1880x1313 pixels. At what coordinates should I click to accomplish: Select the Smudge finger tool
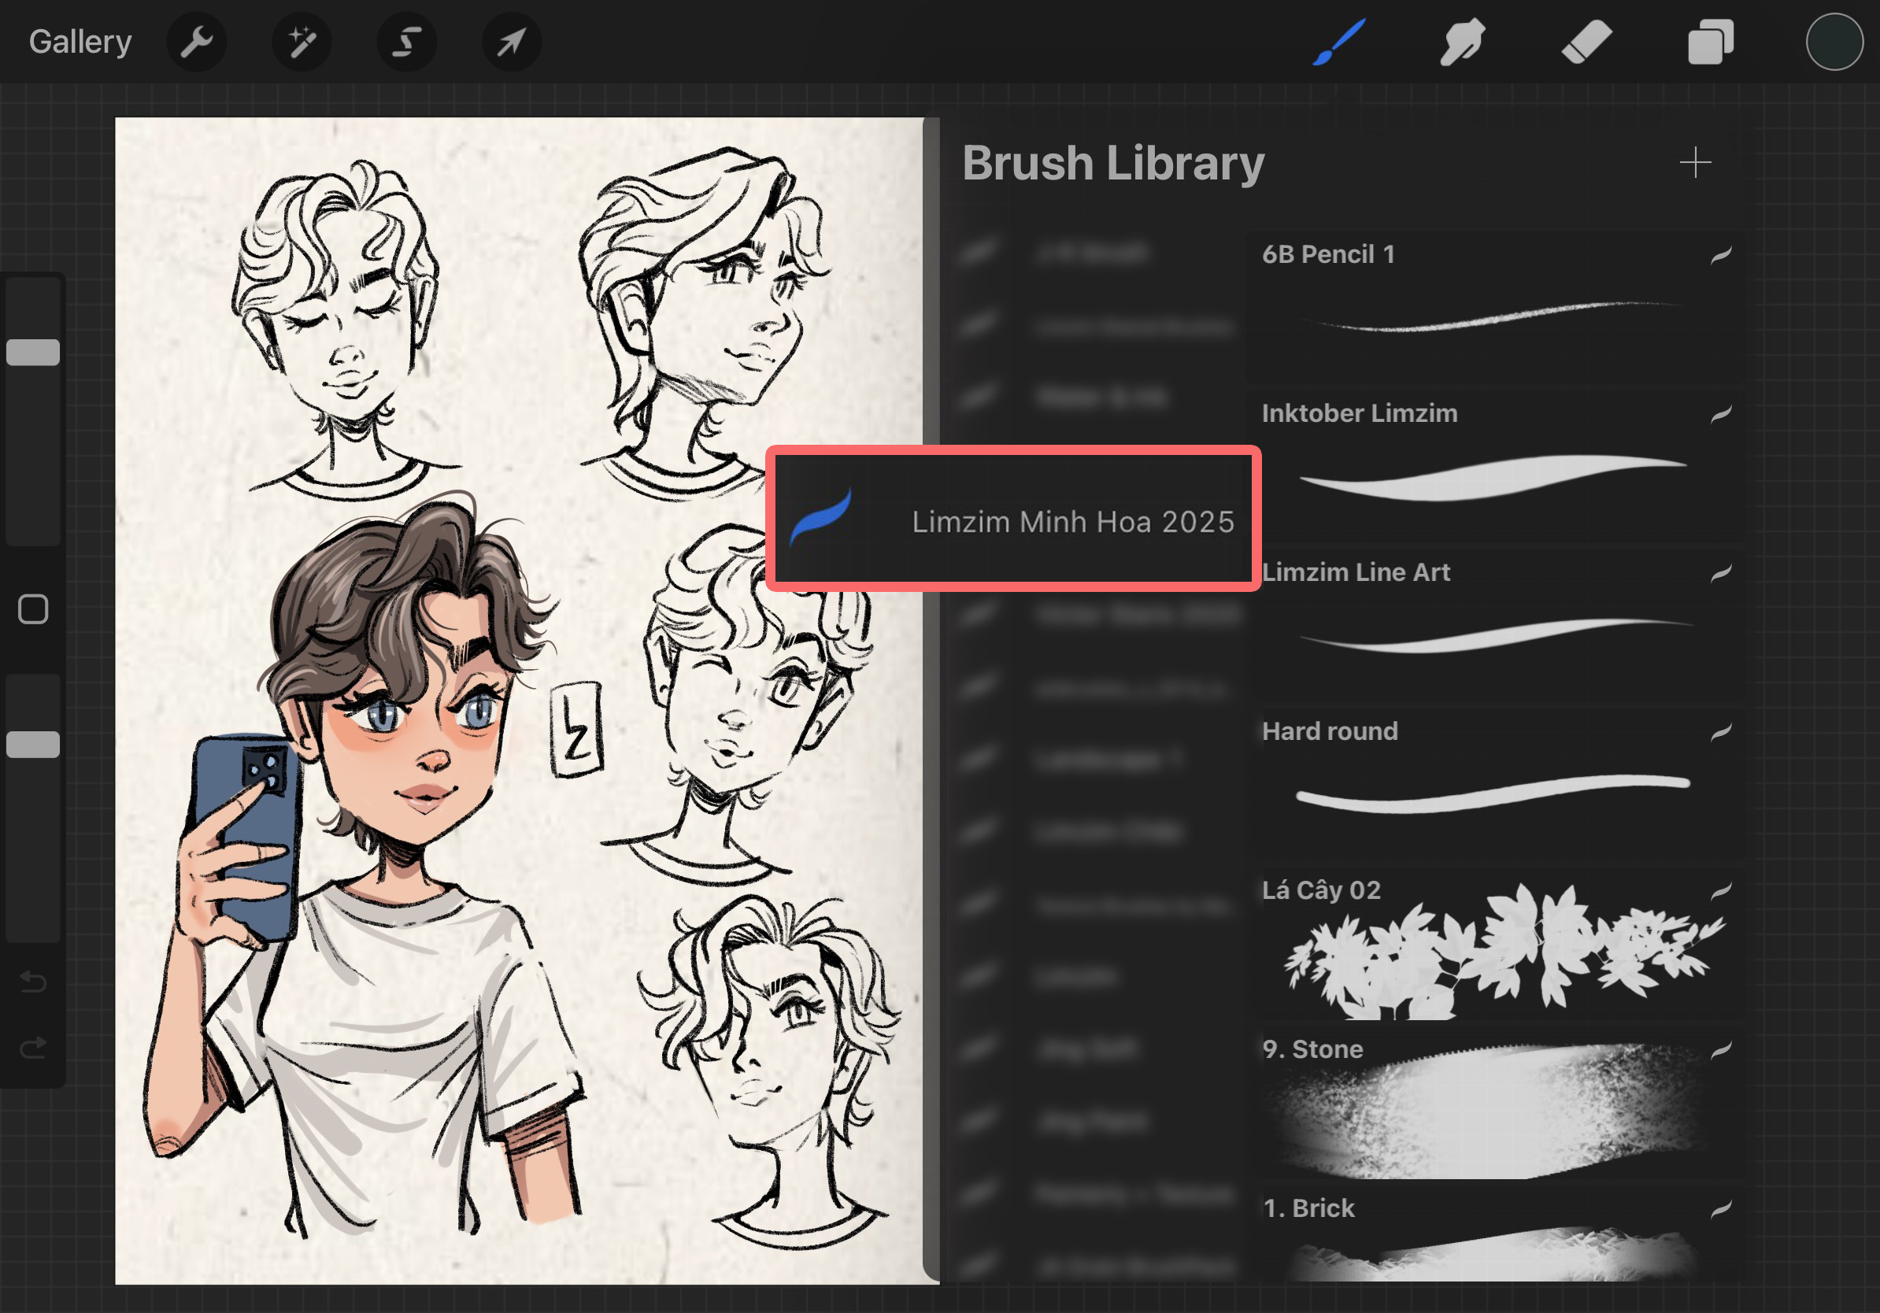(x=1463, y=42)
